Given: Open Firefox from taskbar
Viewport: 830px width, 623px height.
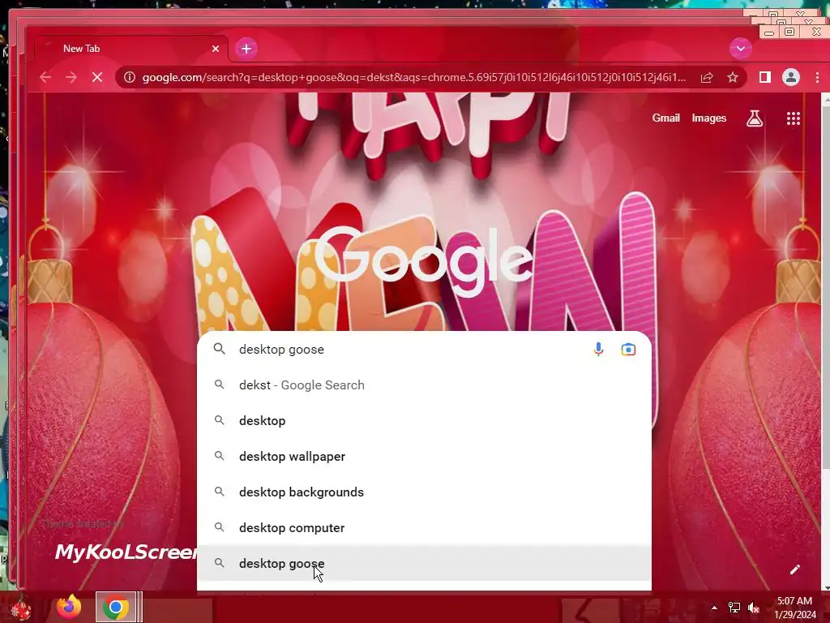Looking at the screenshot, I should pyautogui.click(x=69, y=607).
